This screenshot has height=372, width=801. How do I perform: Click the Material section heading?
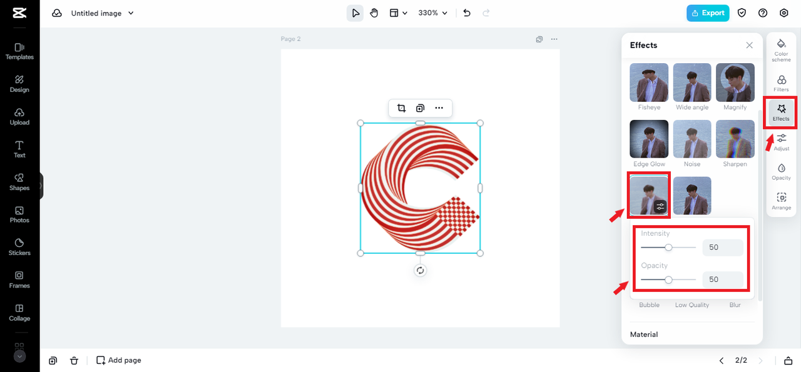(644, 334)
